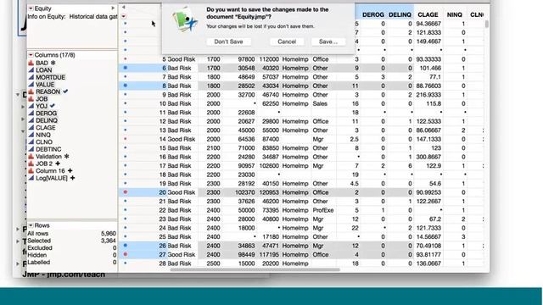Select row number 25
This screenshot has height=305, width=543.
click(x=163, y=237)
